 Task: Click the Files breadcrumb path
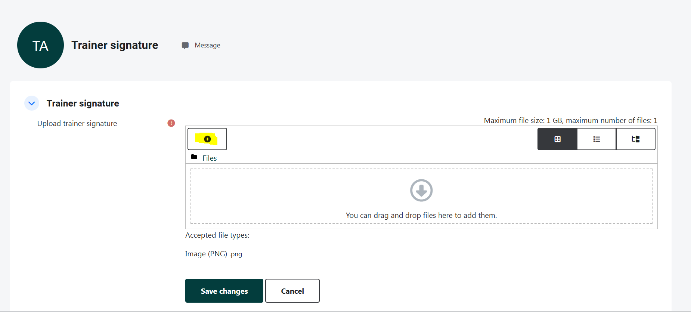point(210,158)
